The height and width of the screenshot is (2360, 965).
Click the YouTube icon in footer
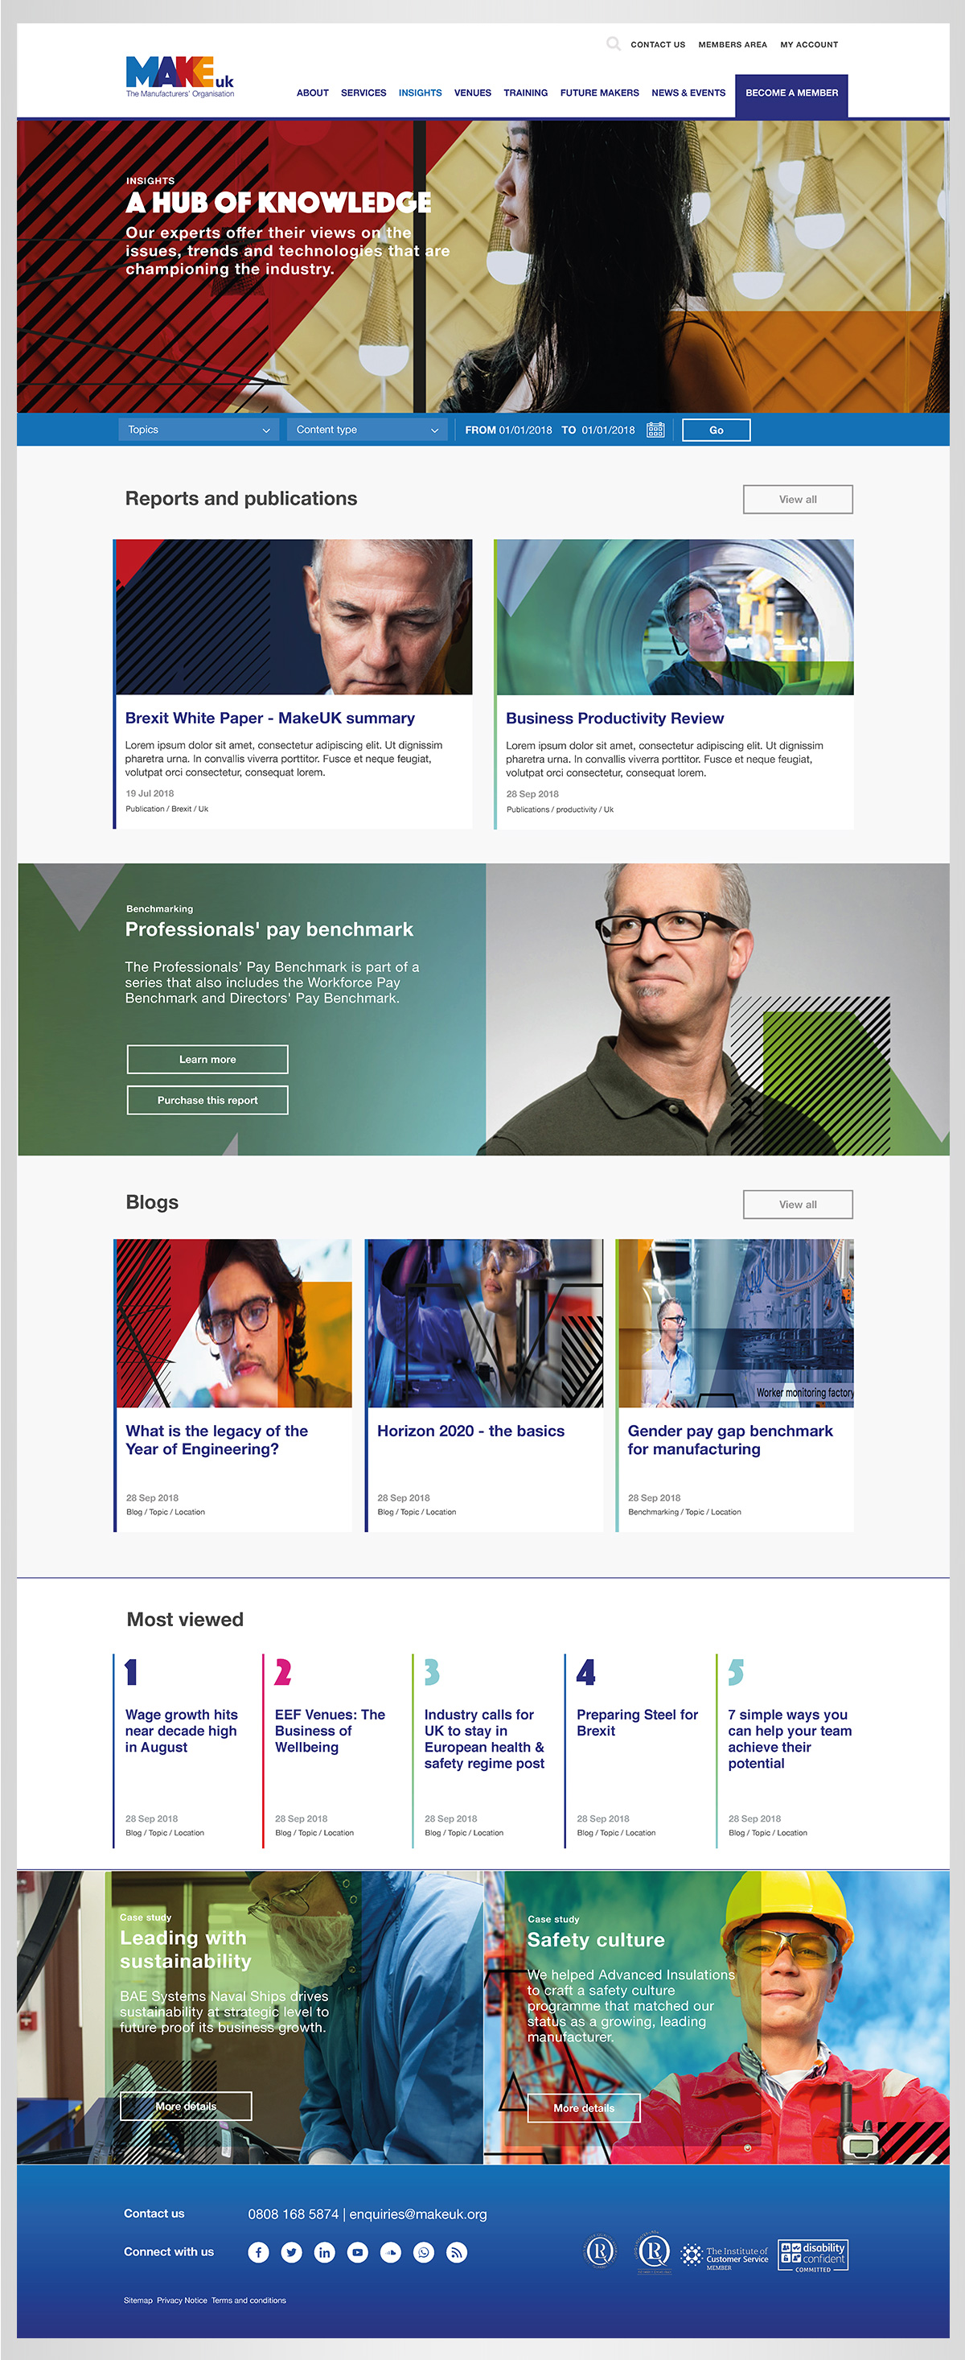coord(357,2252)
